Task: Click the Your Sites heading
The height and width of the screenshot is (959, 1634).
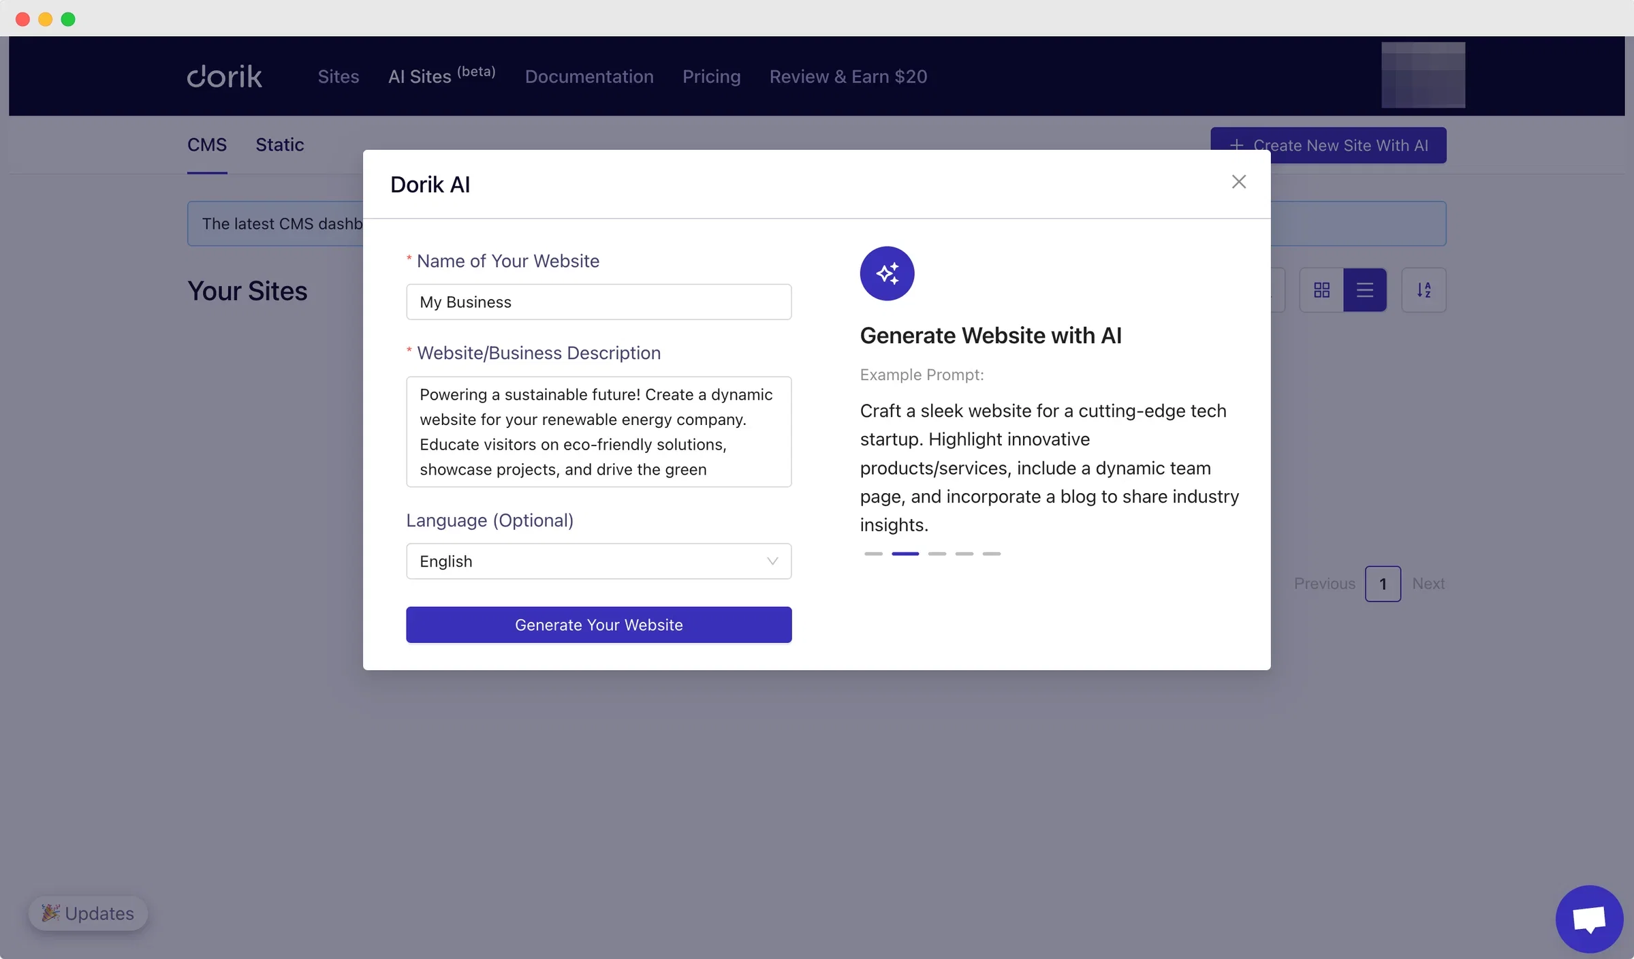Action: click(x=247, y=291)
